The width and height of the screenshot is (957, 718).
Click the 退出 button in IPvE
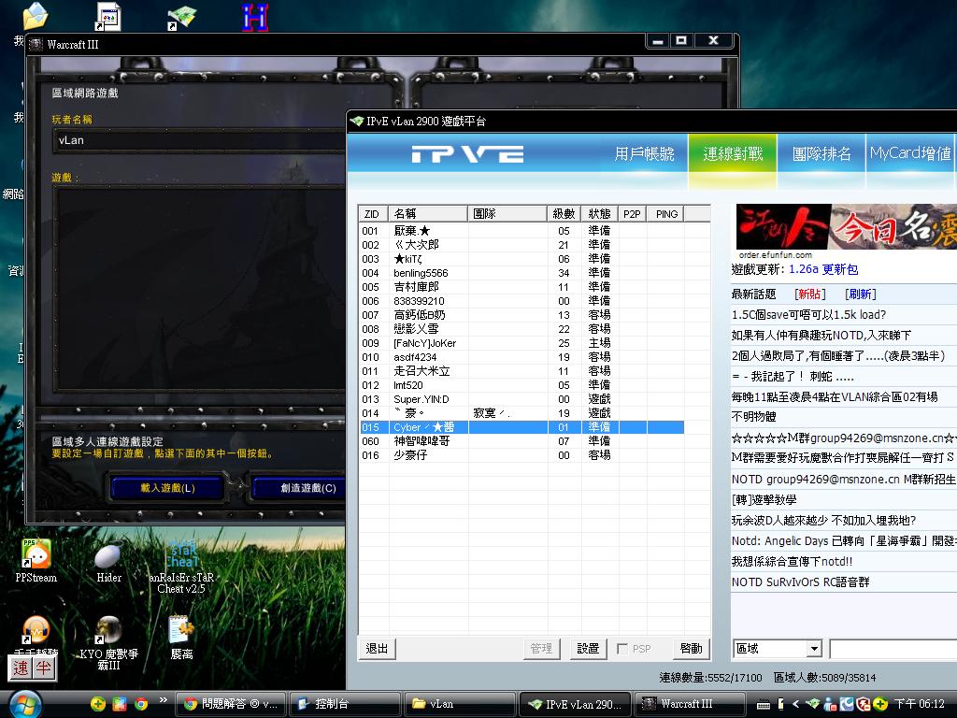pos(377,649)
